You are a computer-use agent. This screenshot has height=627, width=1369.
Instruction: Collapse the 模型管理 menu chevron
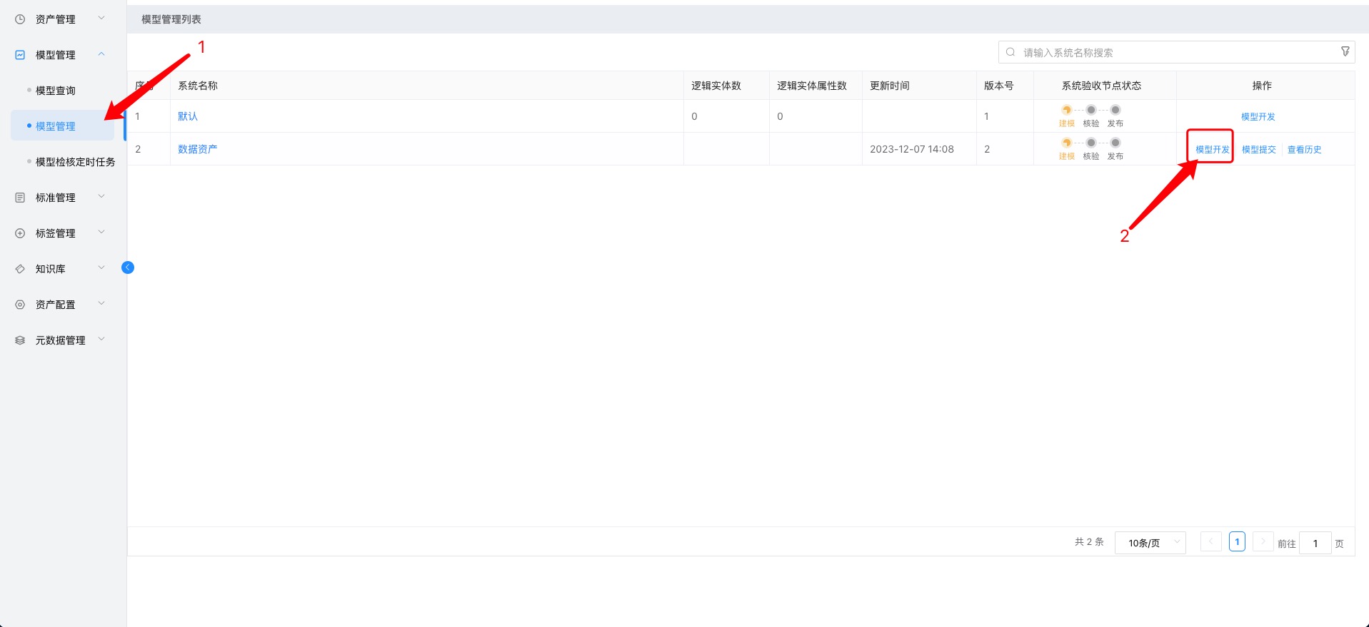[x=101, y=54]
